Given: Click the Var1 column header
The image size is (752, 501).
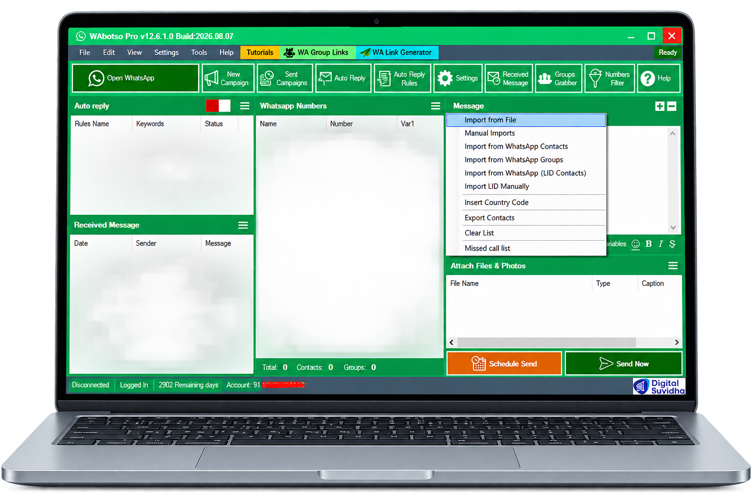Looking at the screenshot, I should coord(420,124).
